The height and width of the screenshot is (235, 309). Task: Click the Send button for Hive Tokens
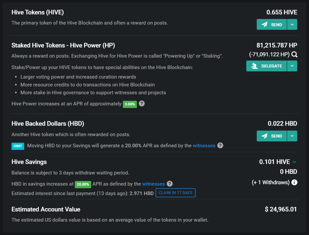tap(271, 25)
